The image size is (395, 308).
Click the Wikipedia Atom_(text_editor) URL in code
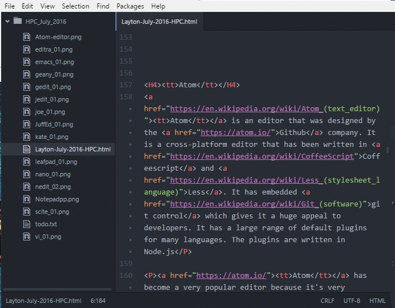coord(275,108)
